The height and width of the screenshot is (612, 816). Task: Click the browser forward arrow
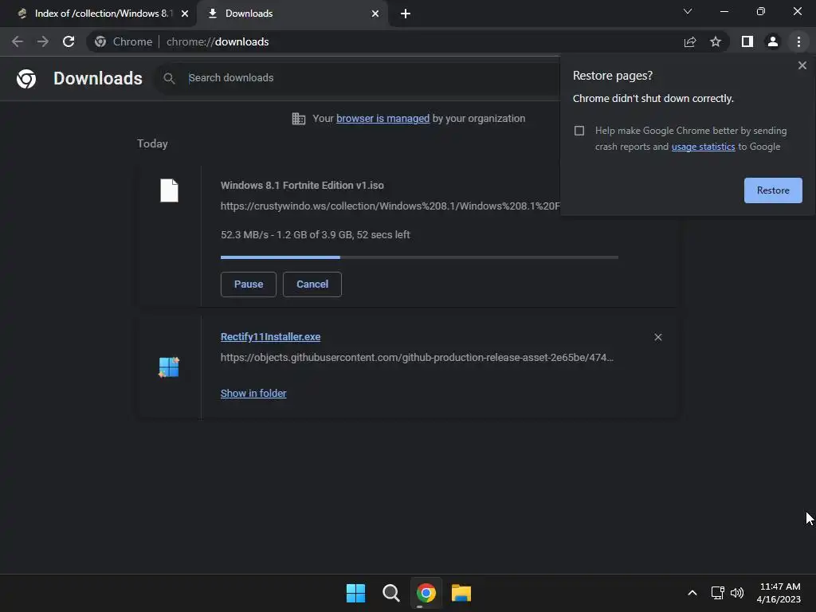tap(43, 41)
